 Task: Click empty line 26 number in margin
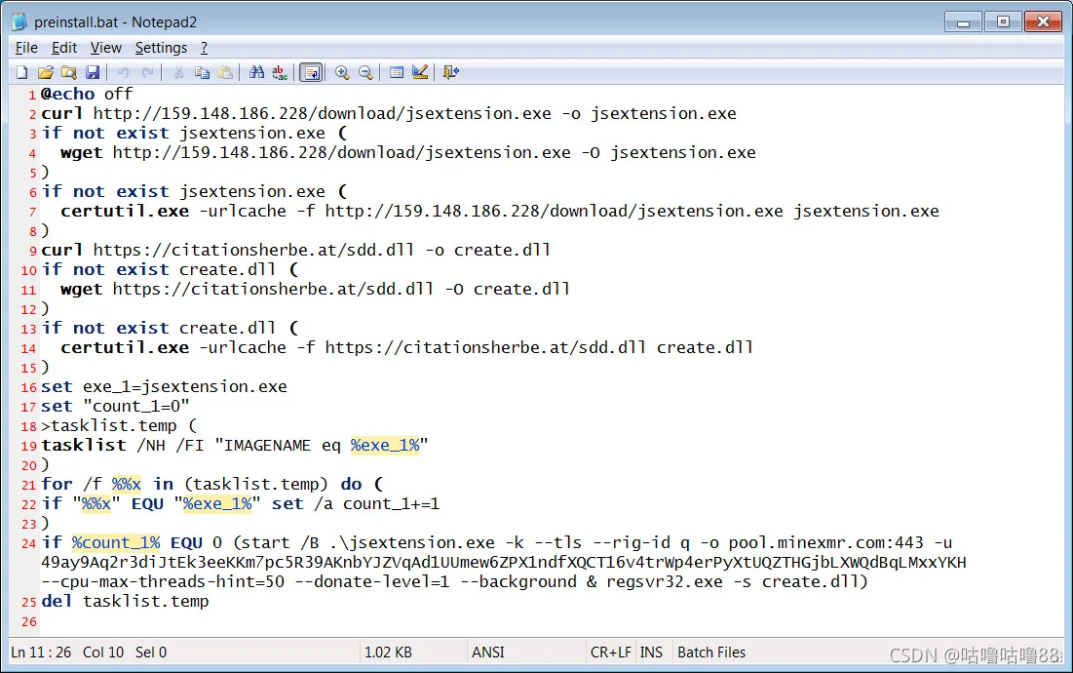(x=28, y=621)
